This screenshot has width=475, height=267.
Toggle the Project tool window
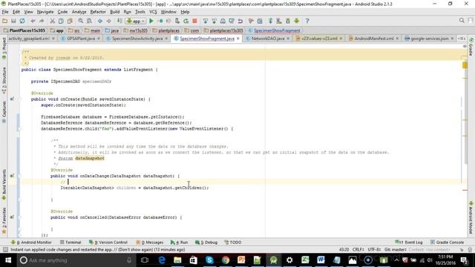pyautogui.click(x=4, y=47)
